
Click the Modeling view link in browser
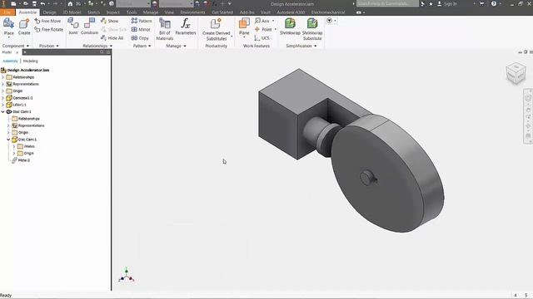(30, 61)
